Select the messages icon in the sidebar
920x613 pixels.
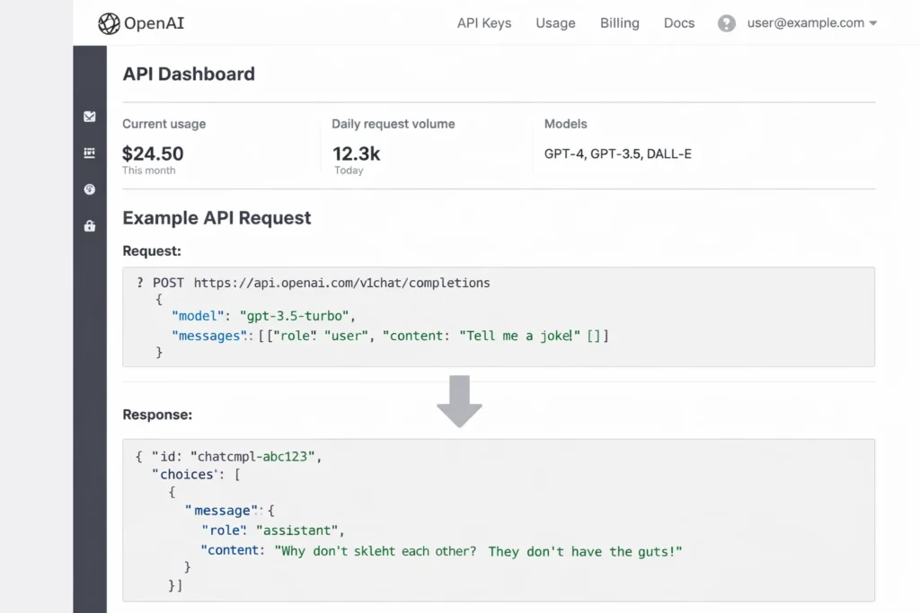[89, 116]
